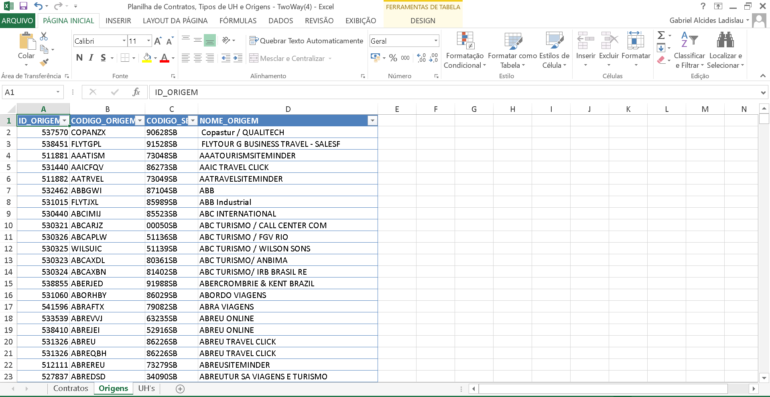Click the text orientation icon

pos(226,41)
